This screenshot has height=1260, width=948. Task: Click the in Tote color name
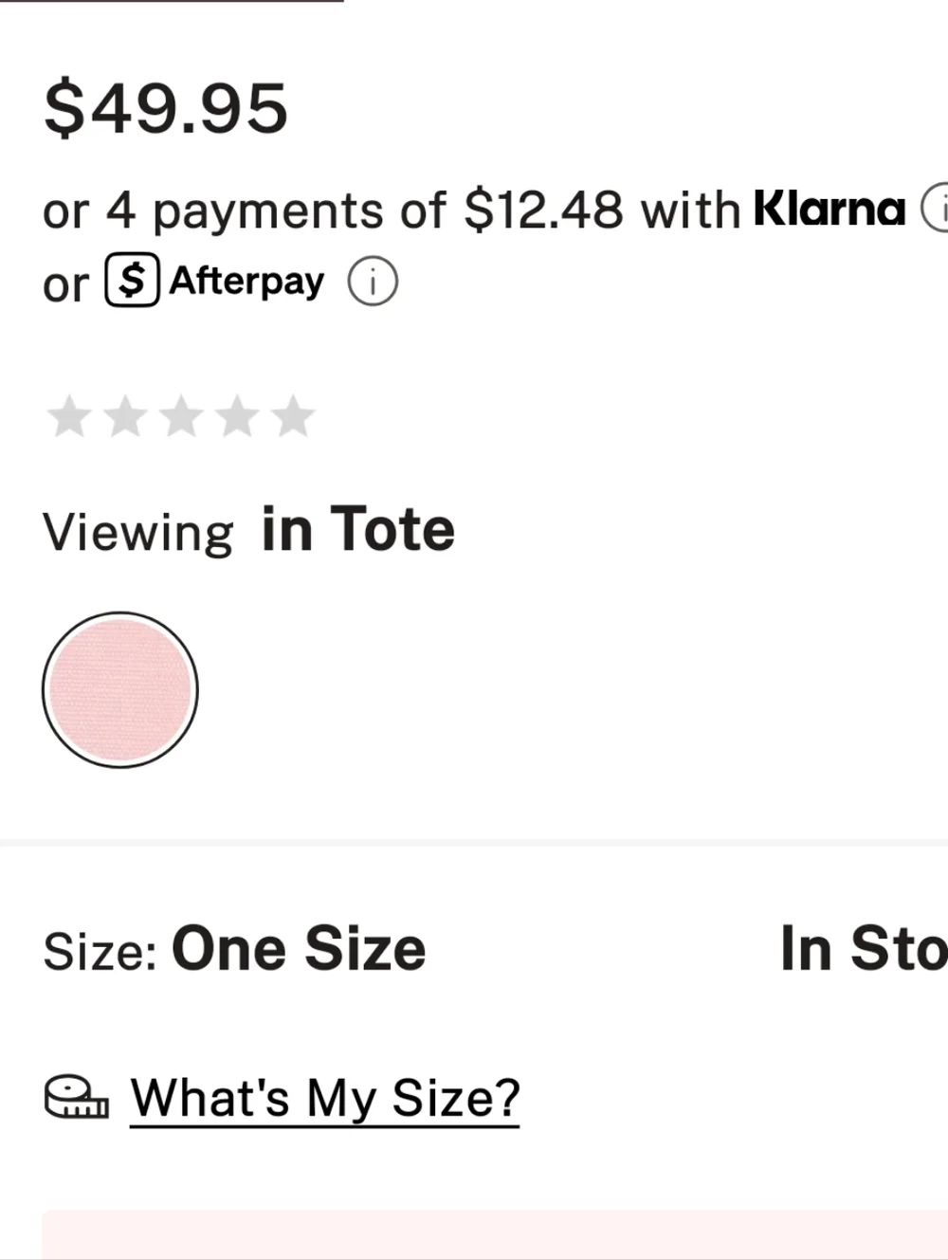[x=358, y=529]
